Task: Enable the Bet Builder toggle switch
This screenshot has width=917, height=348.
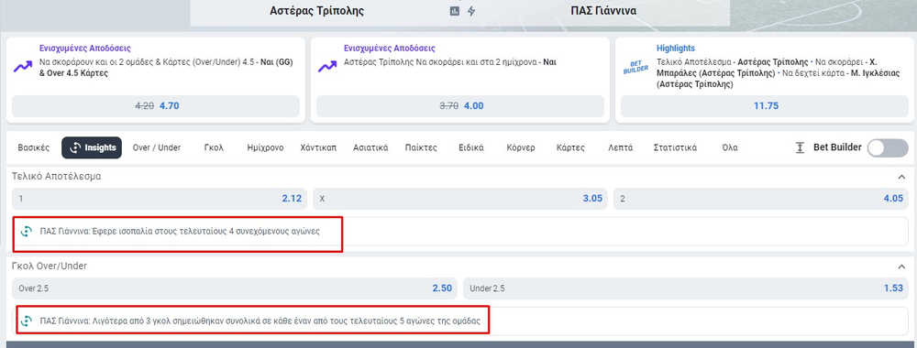Action: [x=887, y=148]
